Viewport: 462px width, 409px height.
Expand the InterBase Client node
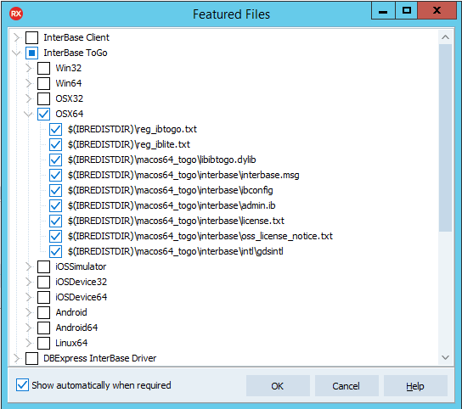point(16,37)
